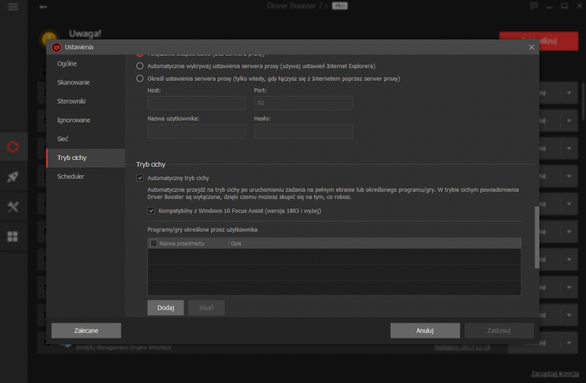Select Określ ustawienia serwera proxy option

pyautogui.click(x=140, y=79)
